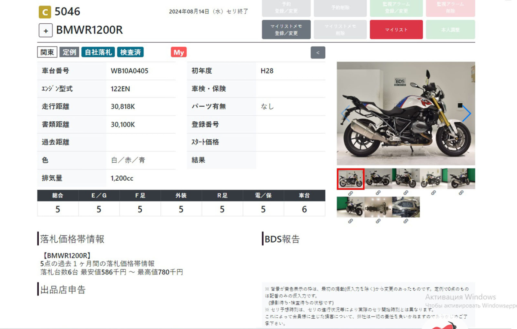This screenshot has width=517, height=329.
Task: Click the auction date 2024年08月14日 text
Action: click(209, 12)
